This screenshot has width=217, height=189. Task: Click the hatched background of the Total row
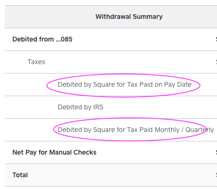point(110,175)
